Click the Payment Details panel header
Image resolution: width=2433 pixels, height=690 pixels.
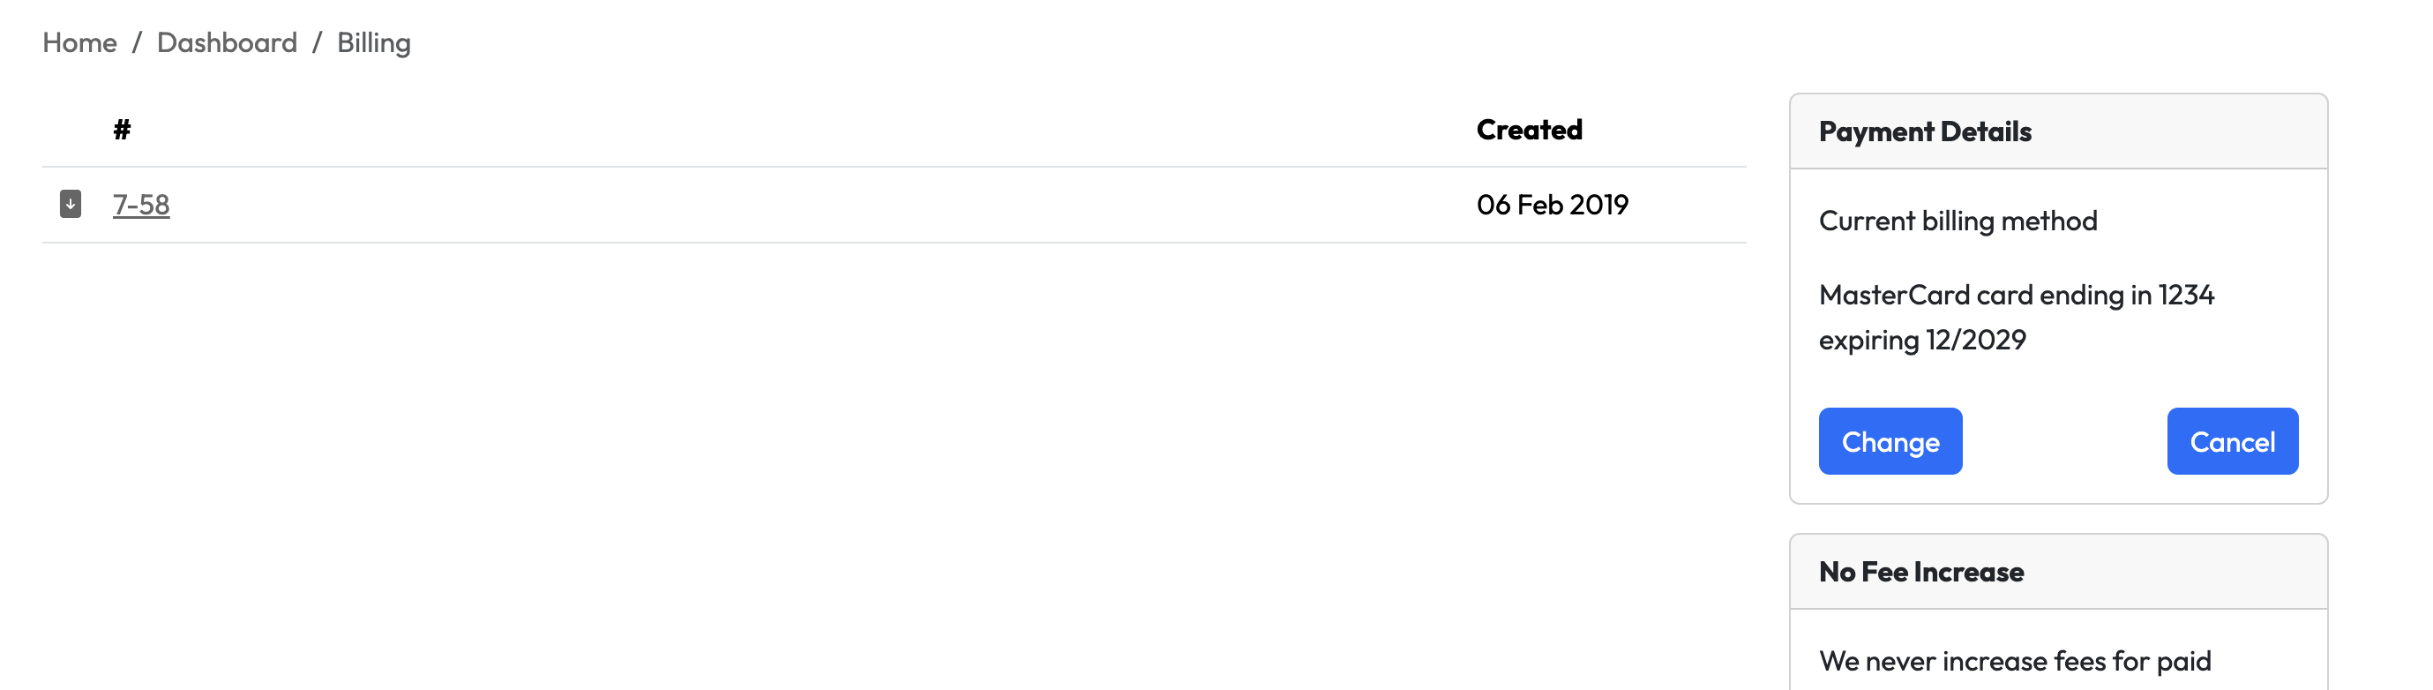point(1924,131)
